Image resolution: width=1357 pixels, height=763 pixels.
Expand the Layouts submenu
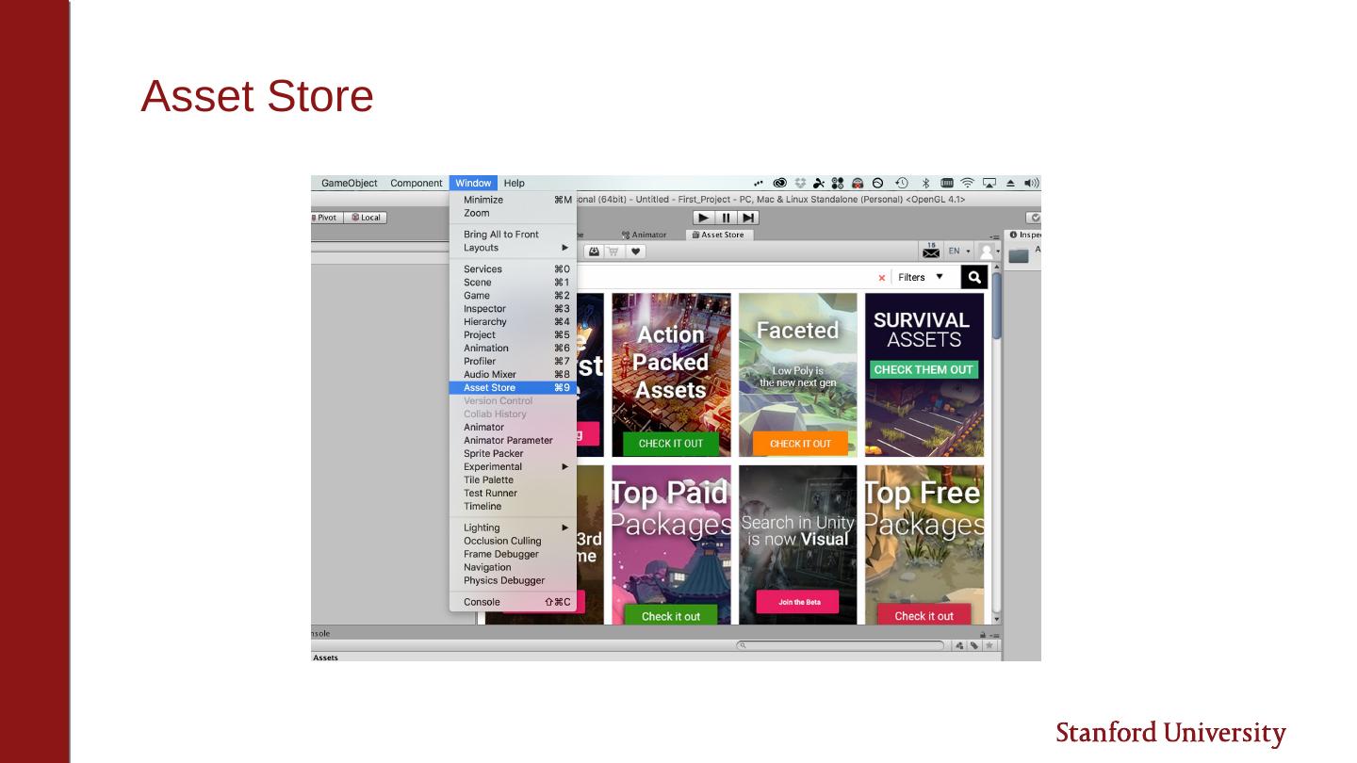[x=513, y=248]
